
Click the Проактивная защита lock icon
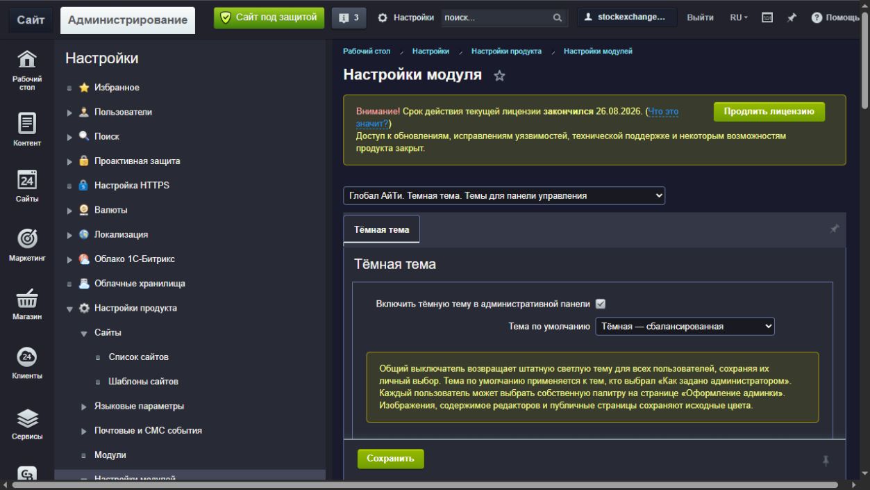pos(84,161)
